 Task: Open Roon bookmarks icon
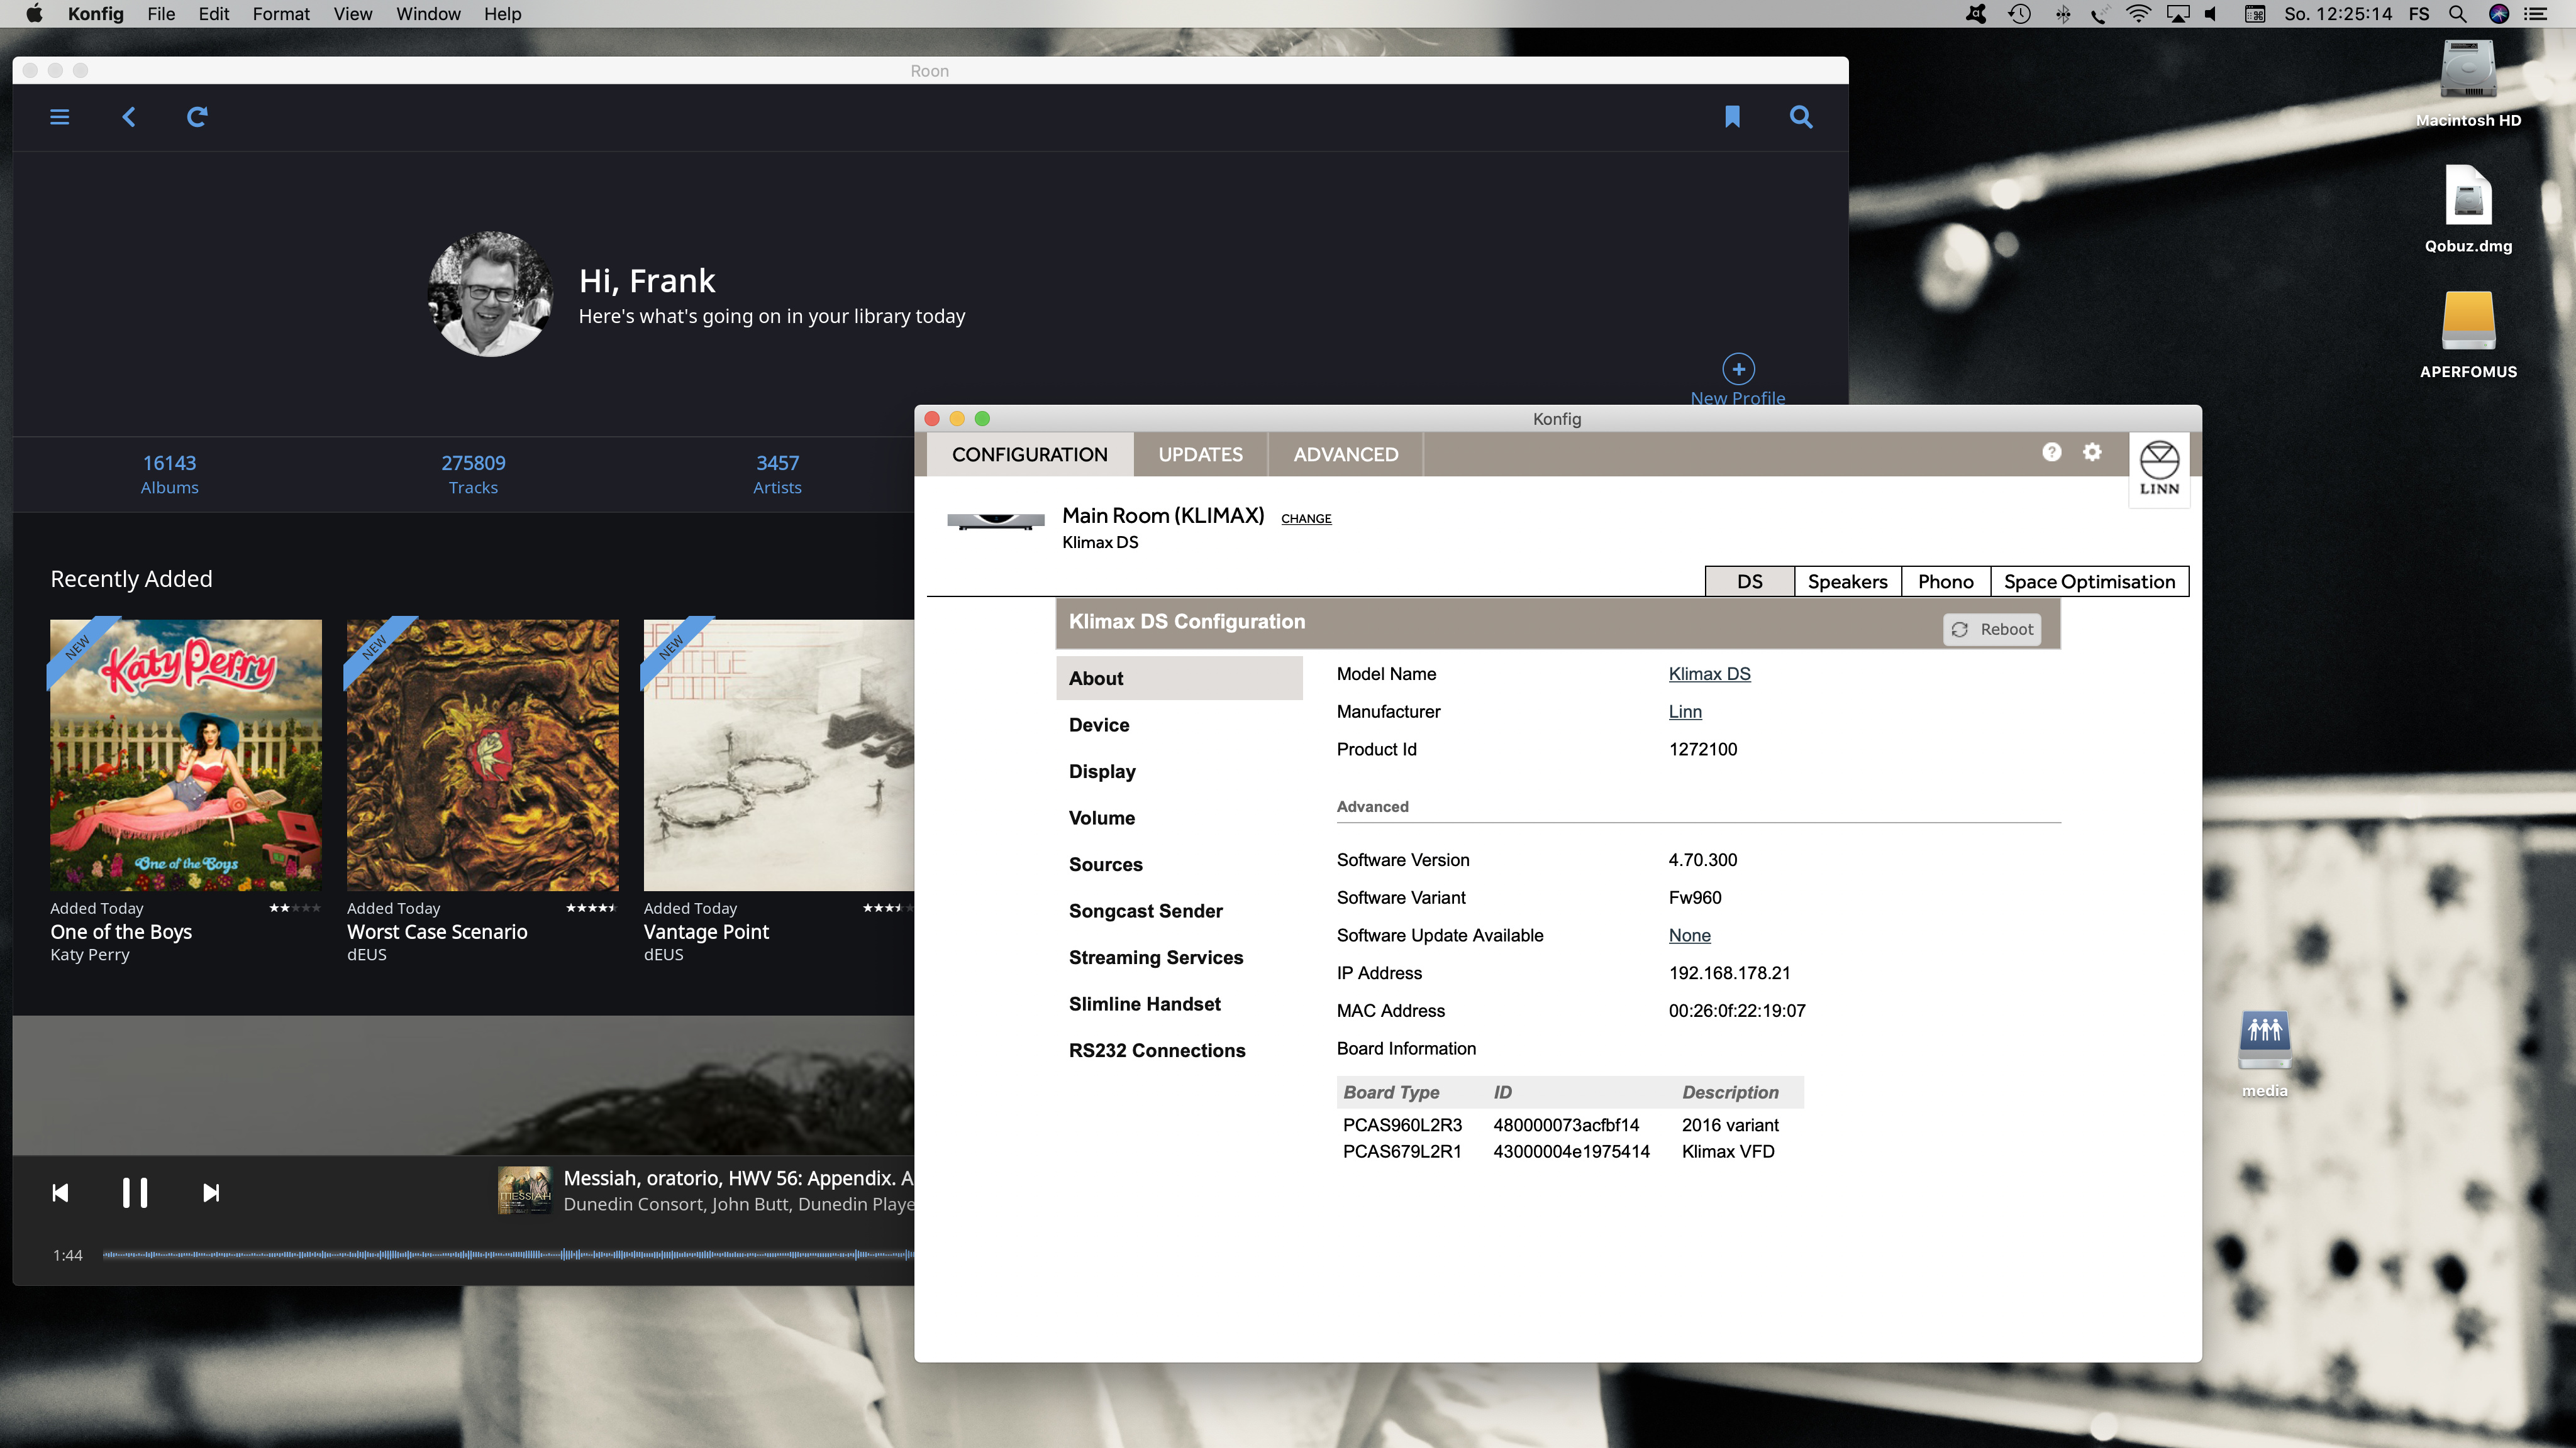pyautogui.click(x=1732, y=117)
